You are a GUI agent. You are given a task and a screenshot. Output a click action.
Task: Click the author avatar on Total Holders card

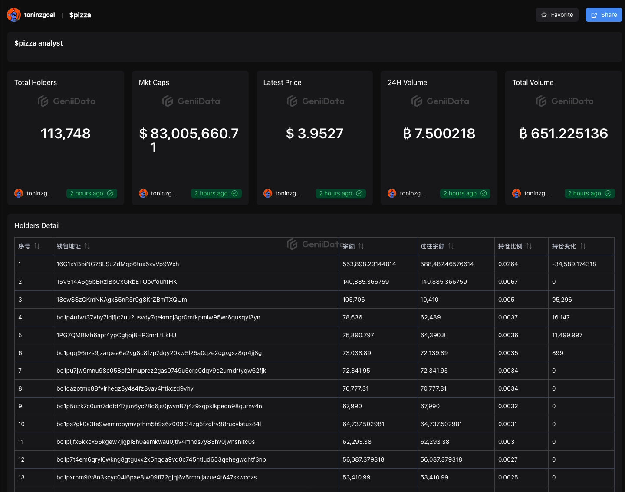(19, 193)
